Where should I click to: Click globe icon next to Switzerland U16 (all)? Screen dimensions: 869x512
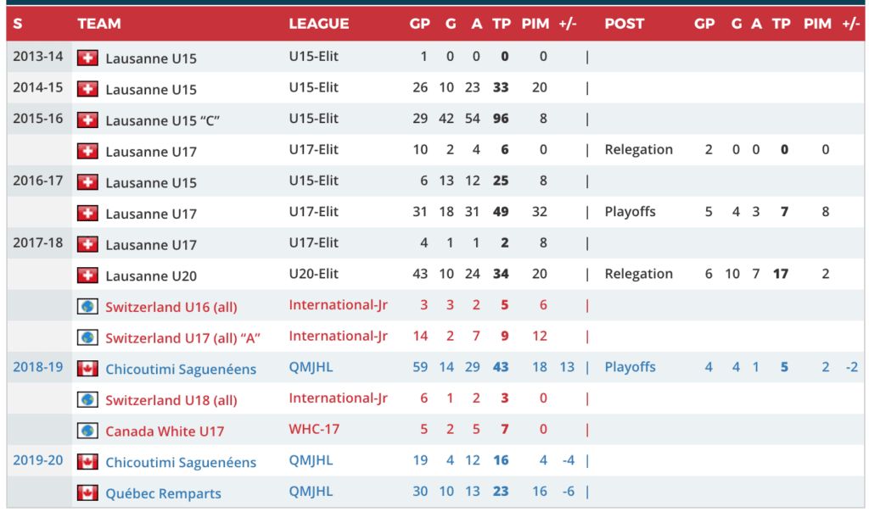[x=87, y=306]
